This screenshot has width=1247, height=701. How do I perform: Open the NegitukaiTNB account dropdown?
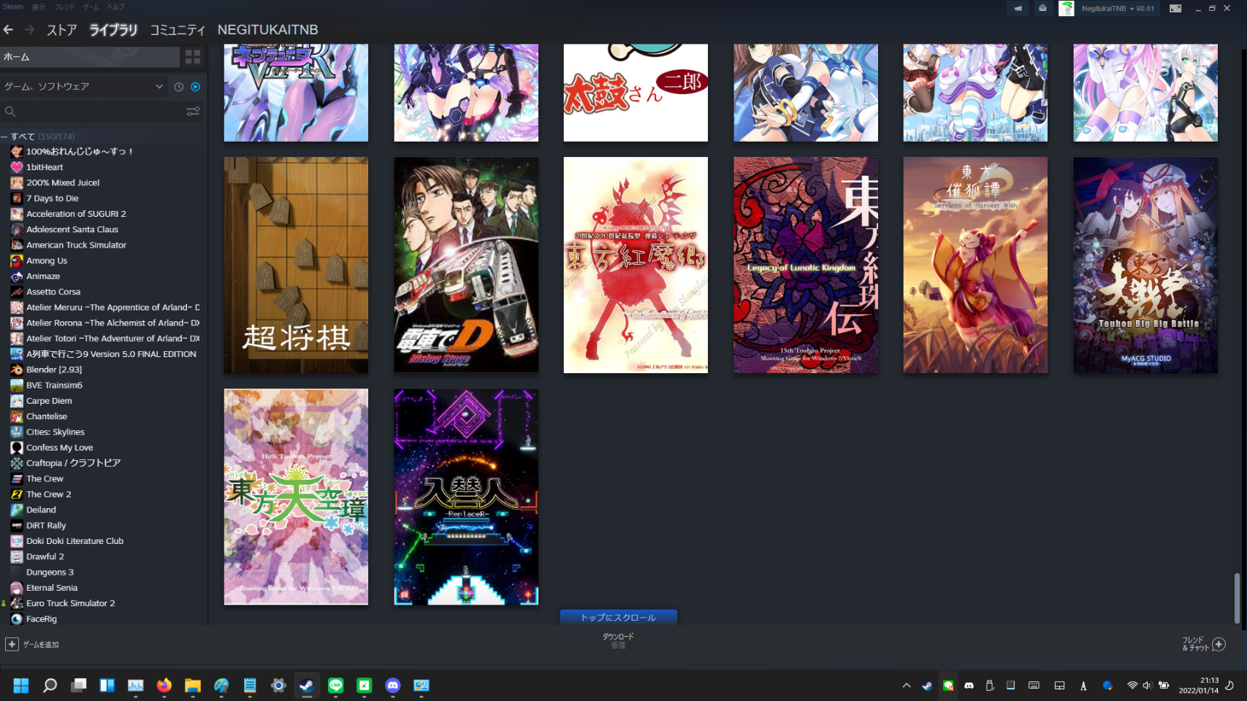pyautogui.click(x=1118, y=9)
